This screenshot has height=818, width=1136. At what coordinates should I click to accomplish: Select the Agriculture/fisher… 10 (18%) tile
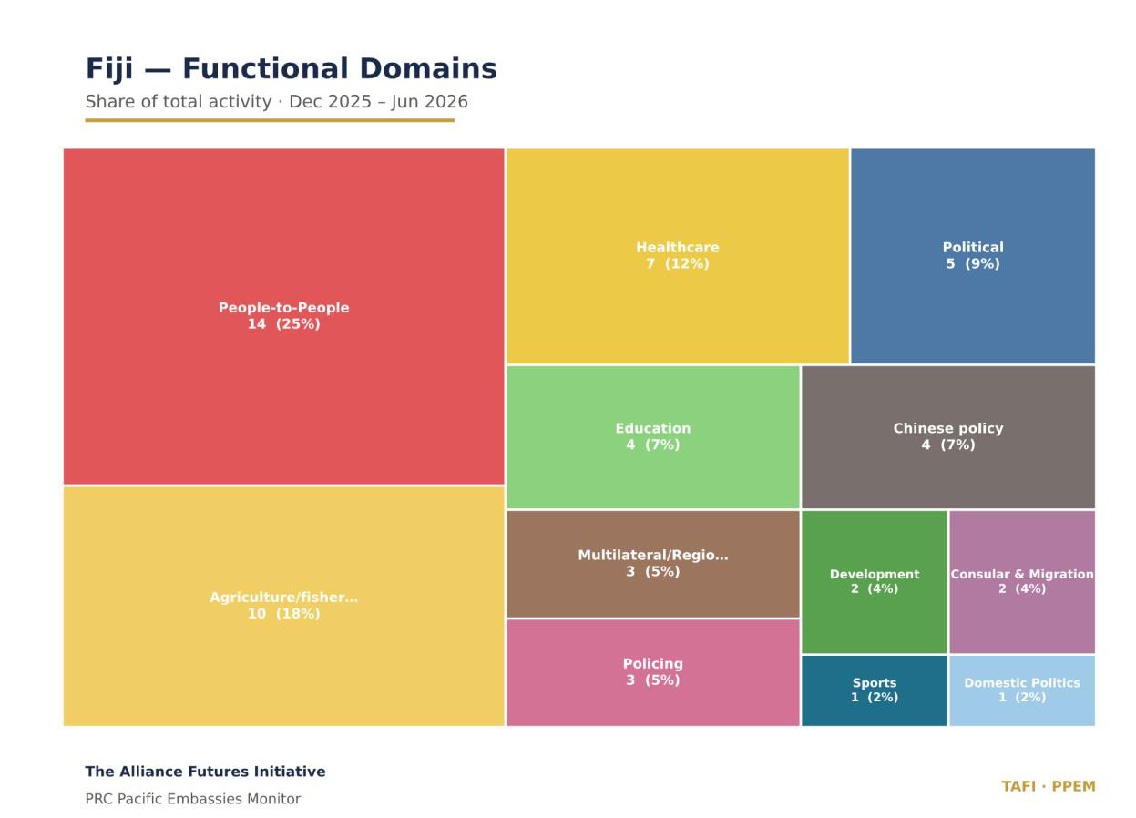[x=283, y=606]
